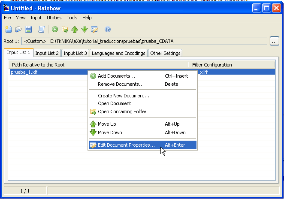Switch to the Languages and Encodings tab

tap(118, 53)
